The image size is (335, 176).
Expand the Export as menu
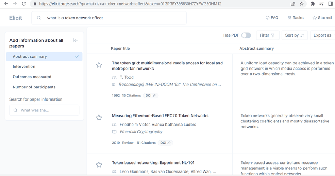tap(323, 35)
